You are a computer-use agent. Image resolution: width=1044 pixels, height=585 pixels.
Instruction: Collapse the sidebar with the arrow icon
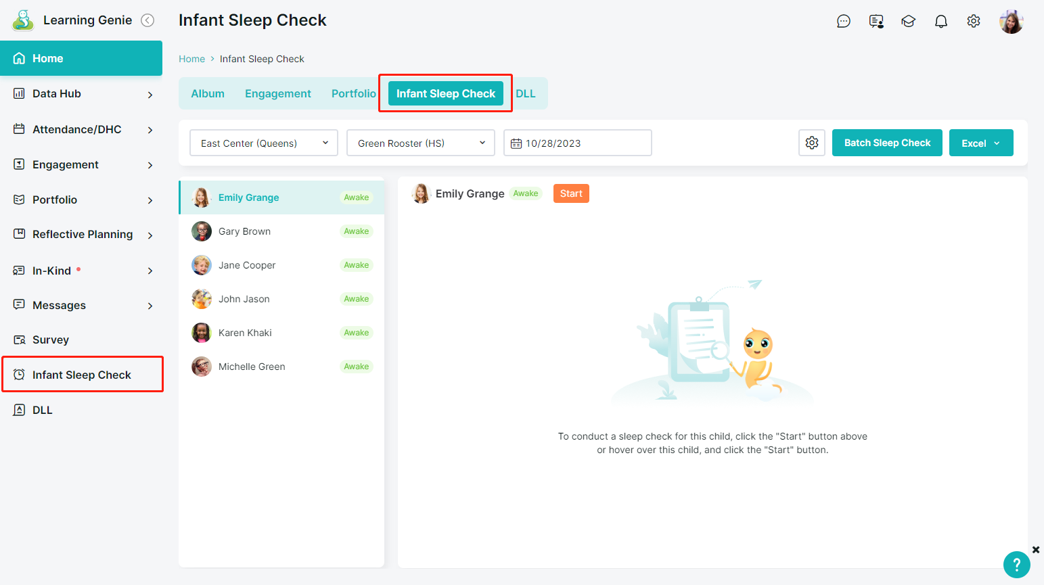click(147, 20)
